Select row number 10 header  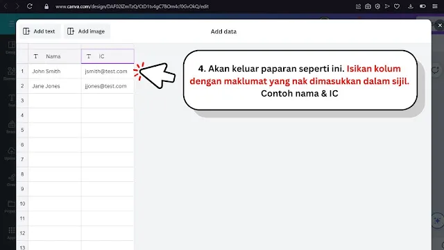22,203
